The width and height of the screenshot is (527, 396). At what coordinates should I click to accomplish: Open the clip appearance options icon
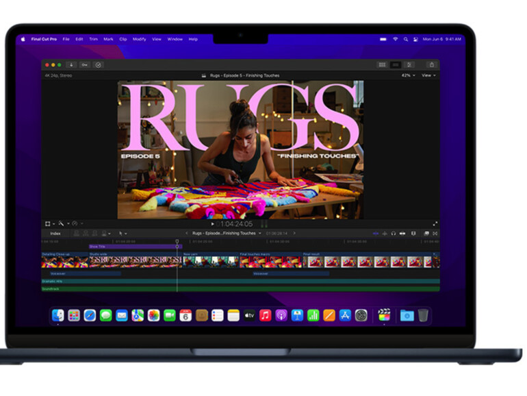pos(413,234)
